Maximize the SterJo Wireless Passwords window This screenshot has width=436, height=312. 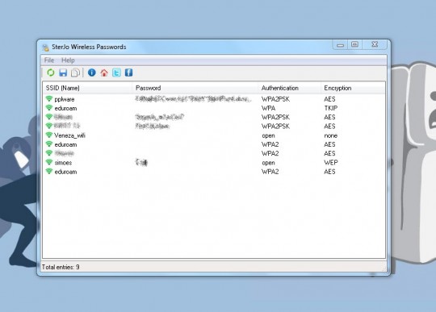coord(354,44)
